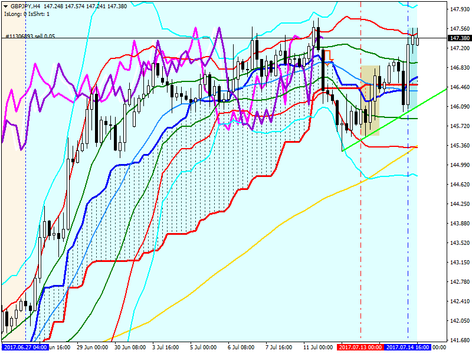Select the teal shaded rectangle over the latest candles
The height and width of the screenshot is (354, 472).
pos(412,68)
